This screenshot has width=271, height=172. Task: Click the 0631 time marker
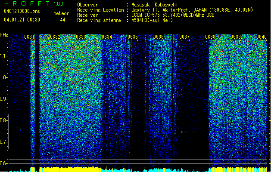(x=29, y=37)
